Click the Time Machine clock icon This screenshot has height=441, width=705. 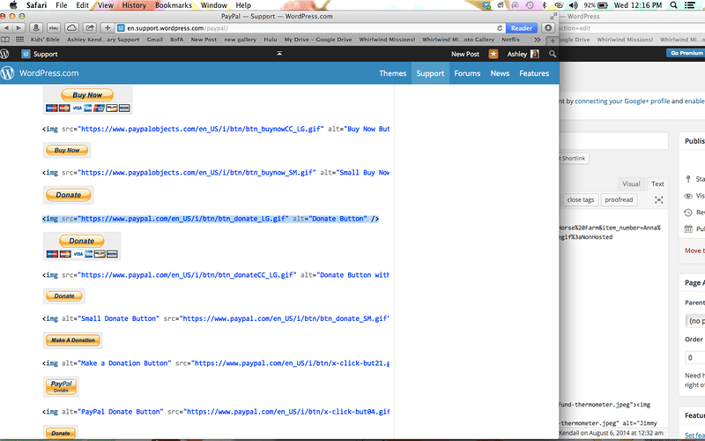pyautogui.click(x=531, y=5)
